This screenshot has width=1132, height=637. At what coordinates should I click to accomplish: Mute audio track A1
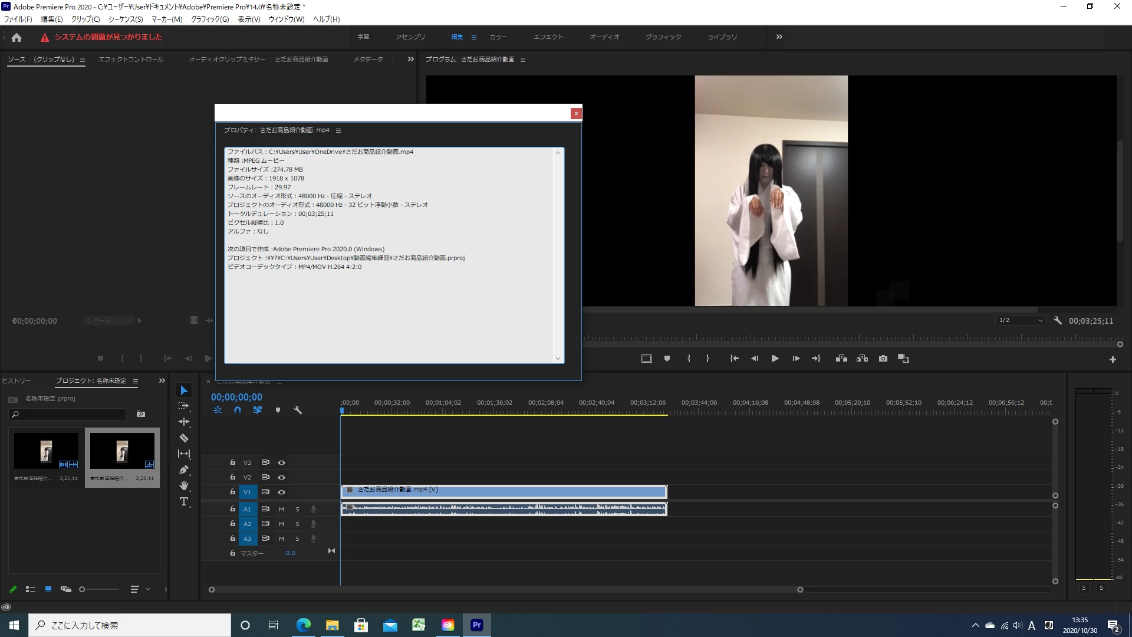tap(281, 509)
